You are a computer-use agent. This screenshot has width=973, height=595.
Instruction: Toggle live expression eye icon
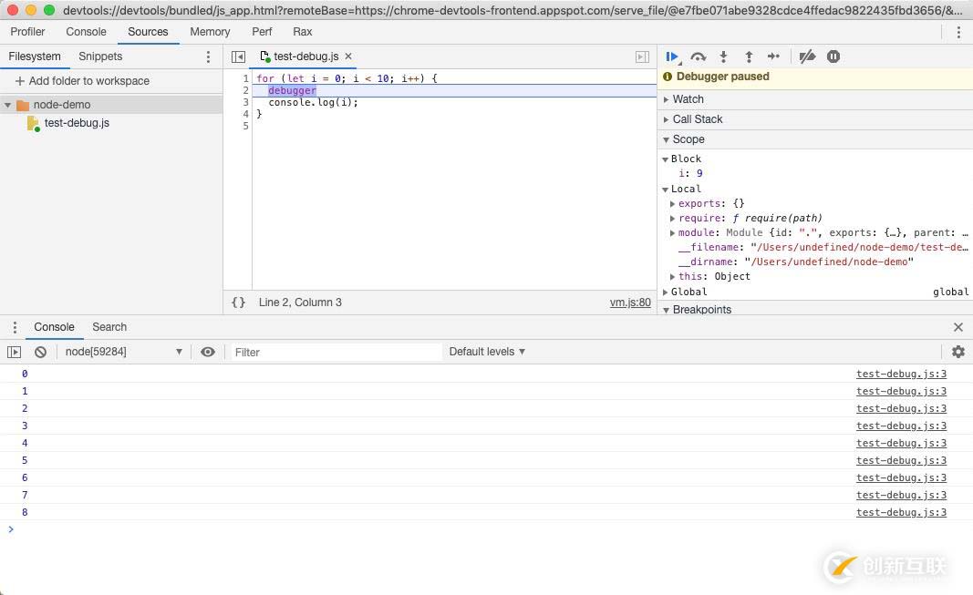click(x=208, y=352)
